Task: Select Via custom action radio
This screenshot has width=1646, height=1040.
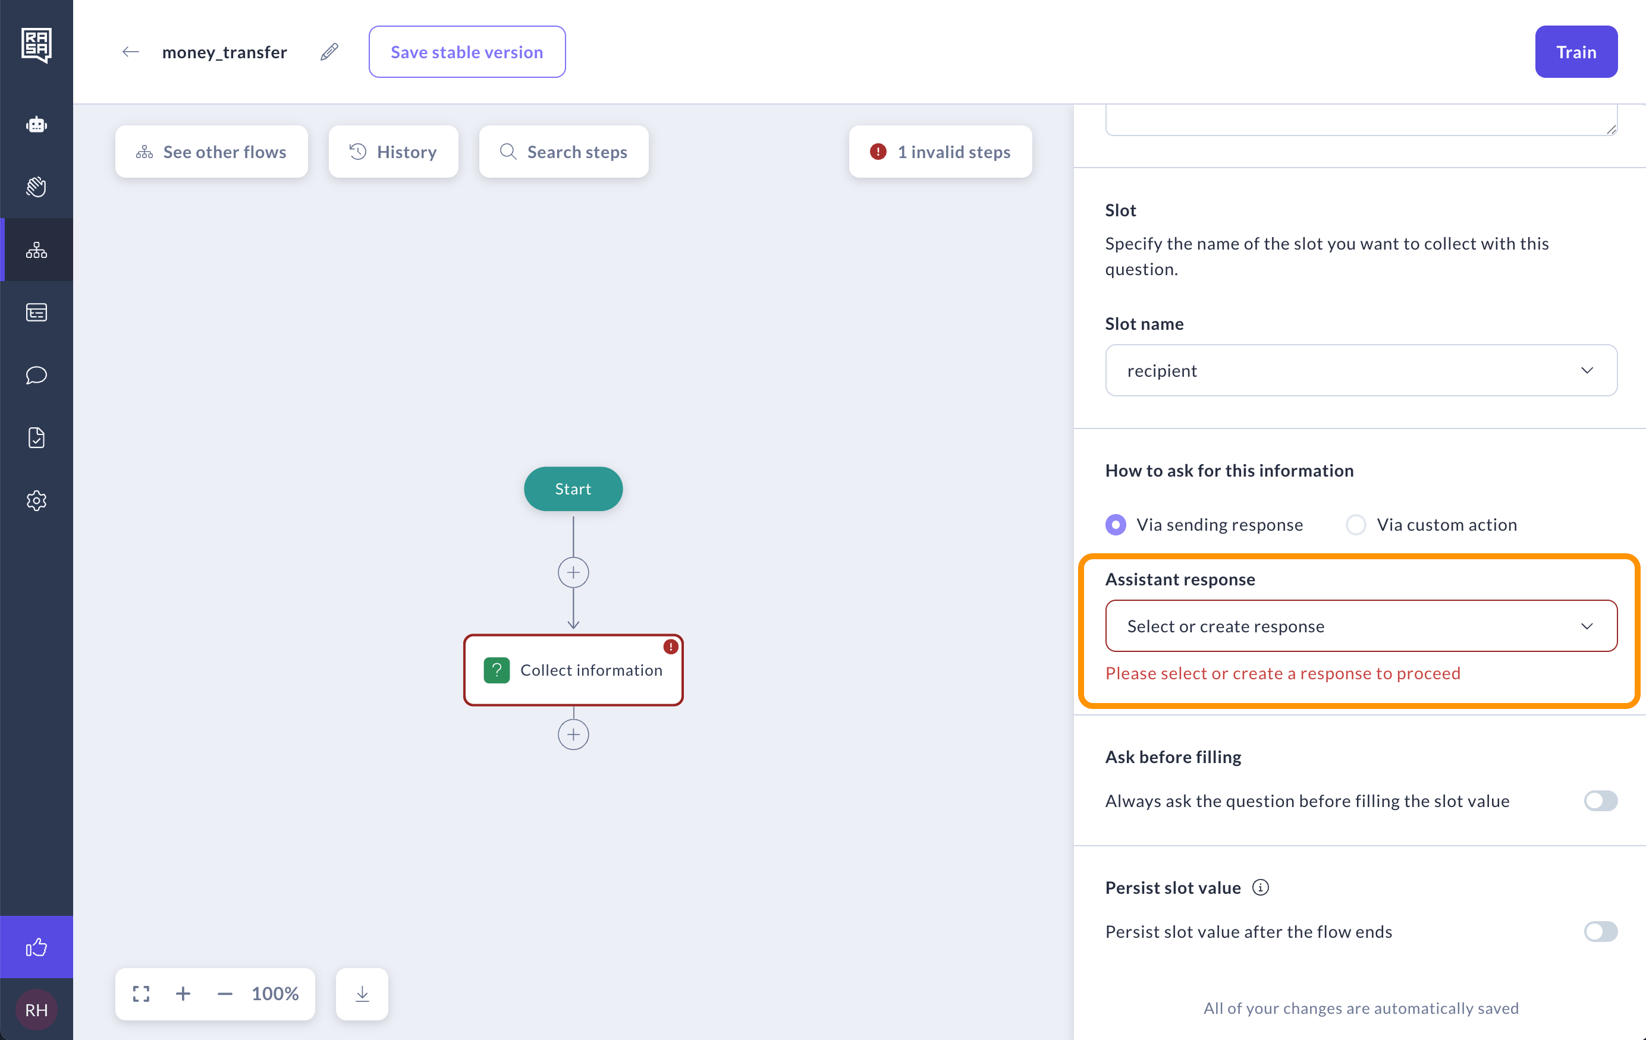Action: pos(1356,525)
